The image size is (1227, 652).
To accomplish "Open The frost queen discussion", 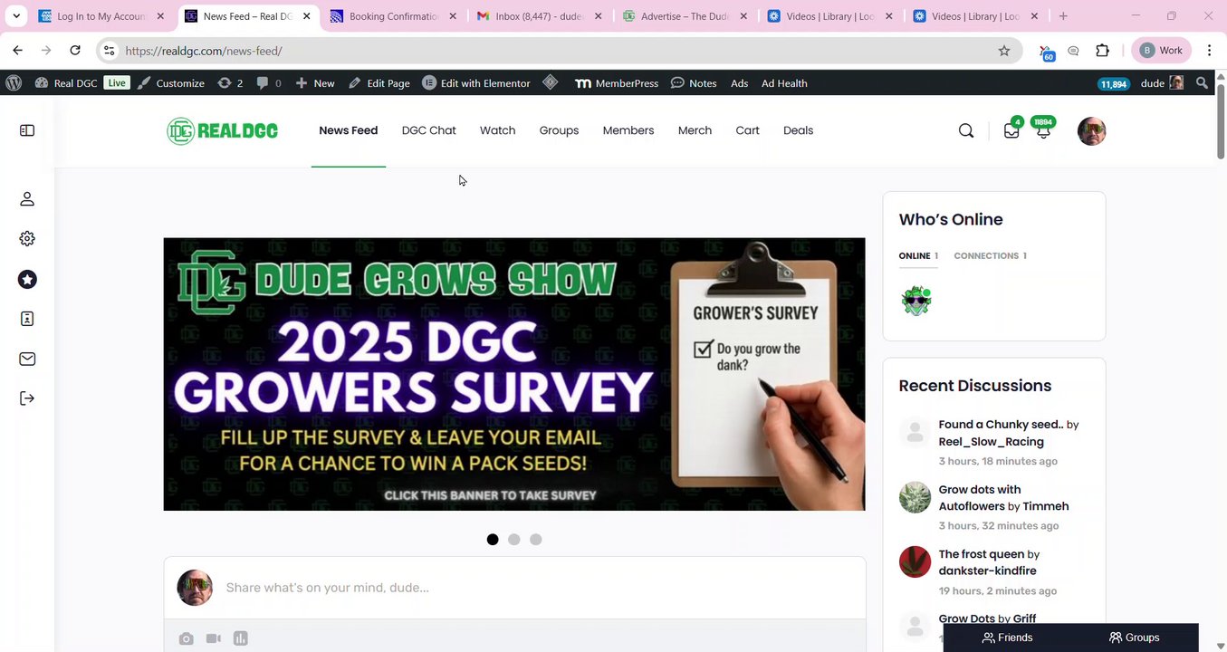I will pyautogui.click(x=982, y=553).
